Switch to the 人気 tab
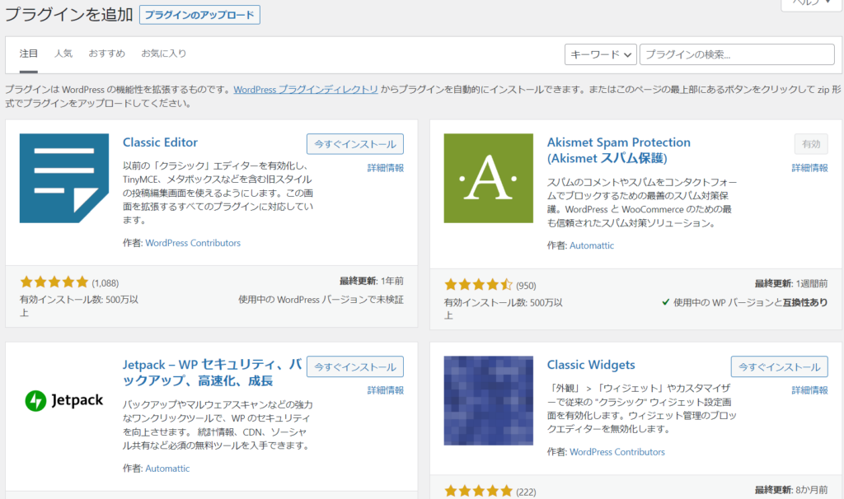Image resolution: width=844 pixels, height=499 pixels. (63, 54)
